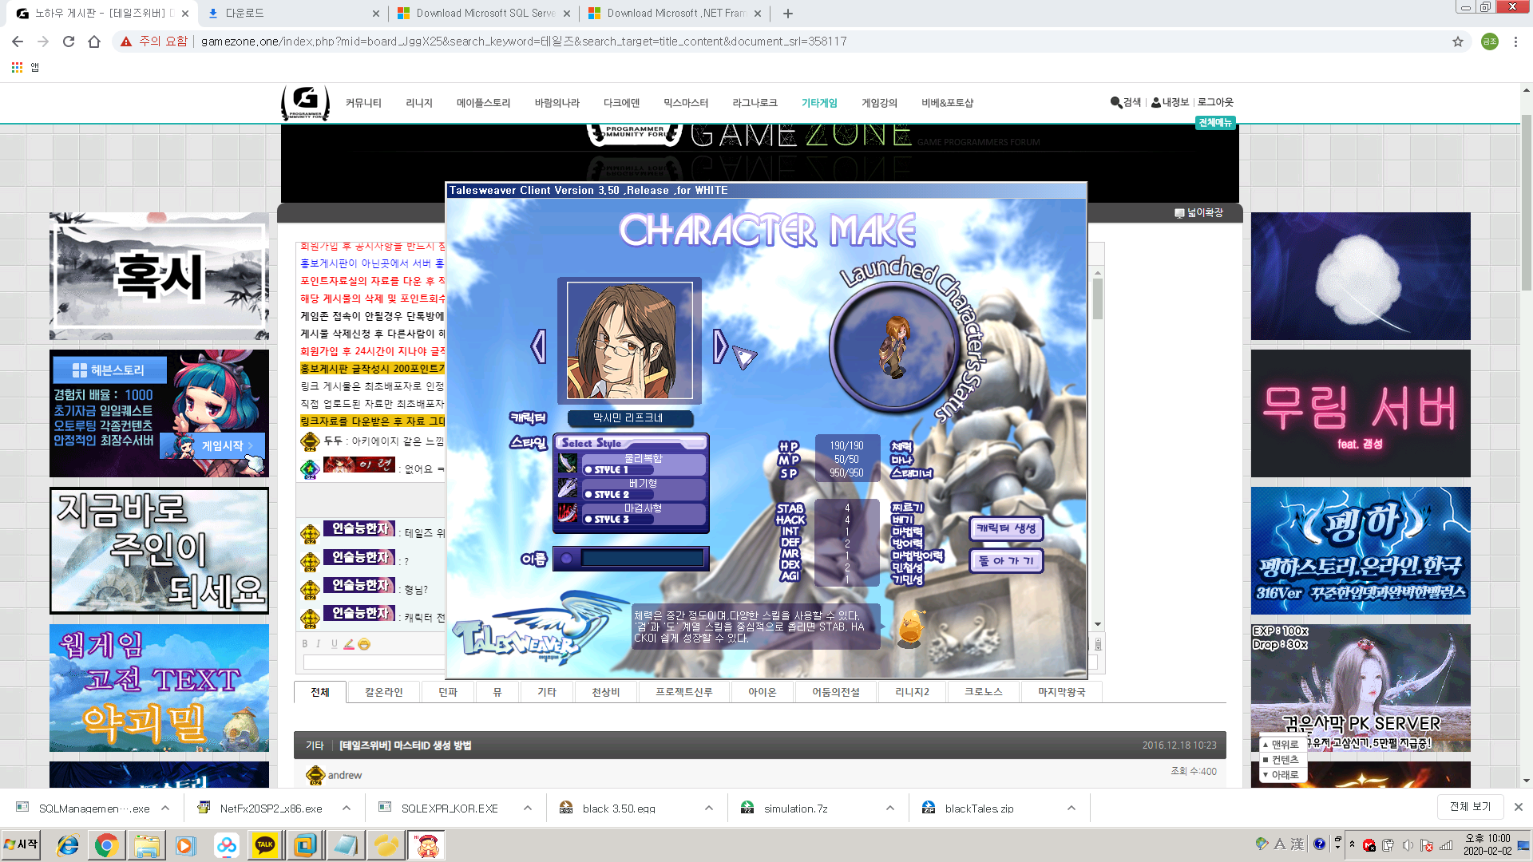Open the 무림 서버 banner ad
Screen dimensions: 1533x862
pyautogui.click(x=1361, y=413)
